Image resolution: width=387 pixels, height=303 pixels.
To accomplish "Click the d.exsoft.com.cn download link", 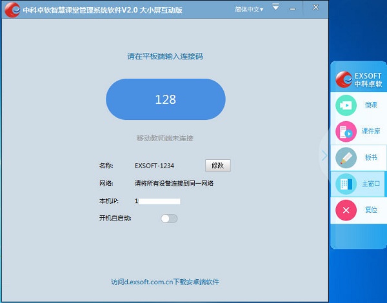I will (165, 282).
